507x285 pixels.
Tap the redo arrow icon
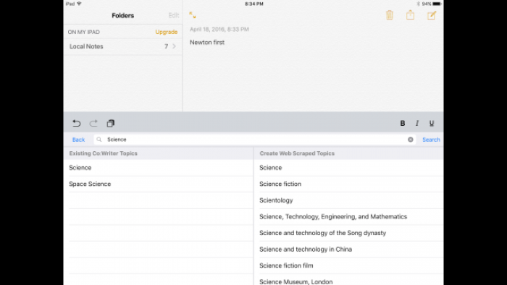click(x=93, y=123)
